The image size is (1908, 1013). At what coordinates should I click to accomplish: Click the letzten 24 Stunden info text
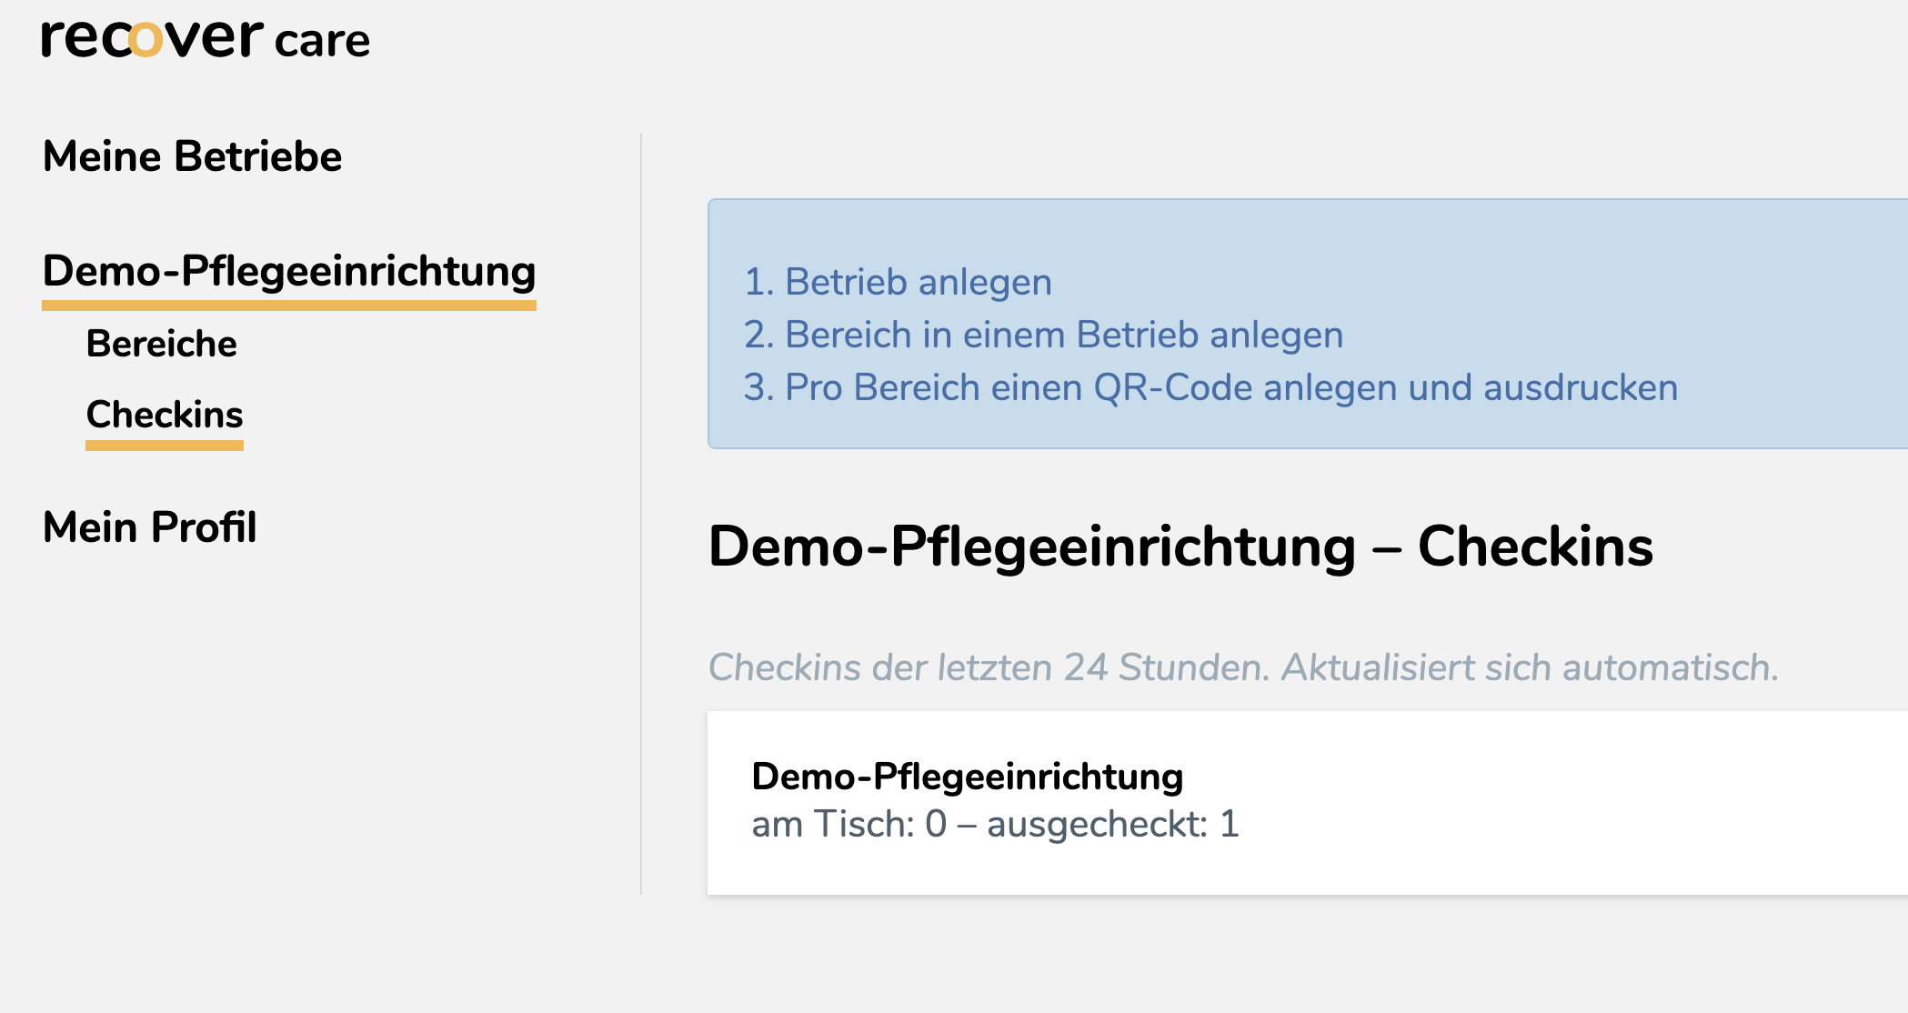tap(1242, 667)
